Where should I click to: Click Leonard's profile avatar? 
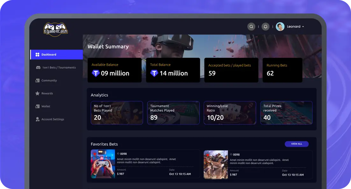[280, 27]
